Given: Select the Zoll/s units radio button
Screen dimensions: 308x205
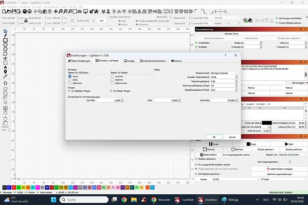Looking at the screenshot, I should 70,80.
